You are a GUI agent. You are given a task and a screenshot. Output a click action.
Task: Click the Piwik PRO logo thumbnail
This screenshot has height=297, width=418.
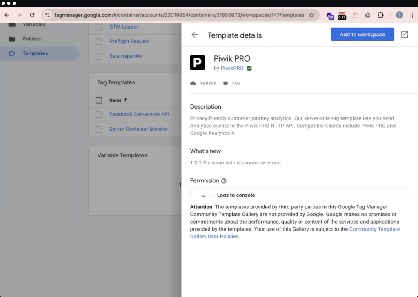tap(198, 63)
